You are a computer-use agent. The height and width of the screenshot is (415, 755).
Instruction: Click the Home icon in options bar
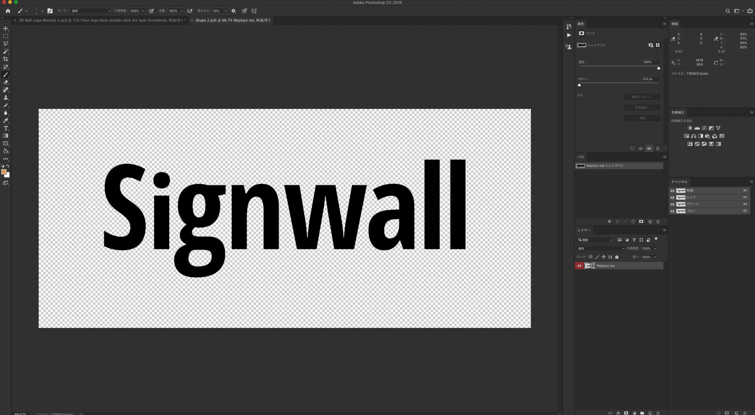click(x=8, y=11)
